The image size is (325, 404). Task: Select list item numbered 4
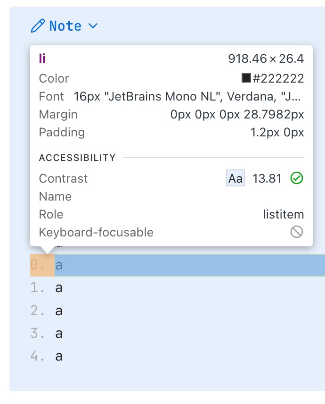coord(59,356)
